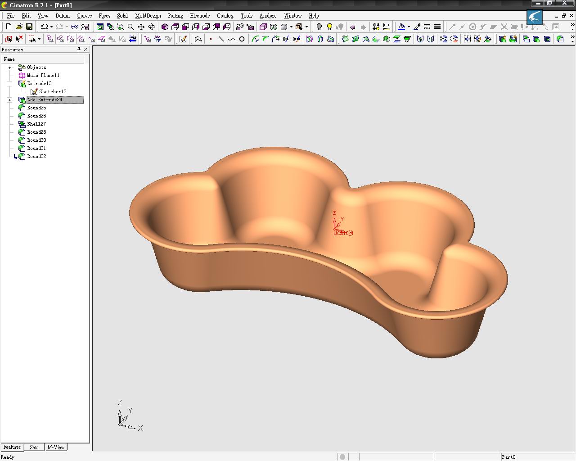Pin the Features panel
The height and width of the screenshot is (461, 576).
click(79, 50)
